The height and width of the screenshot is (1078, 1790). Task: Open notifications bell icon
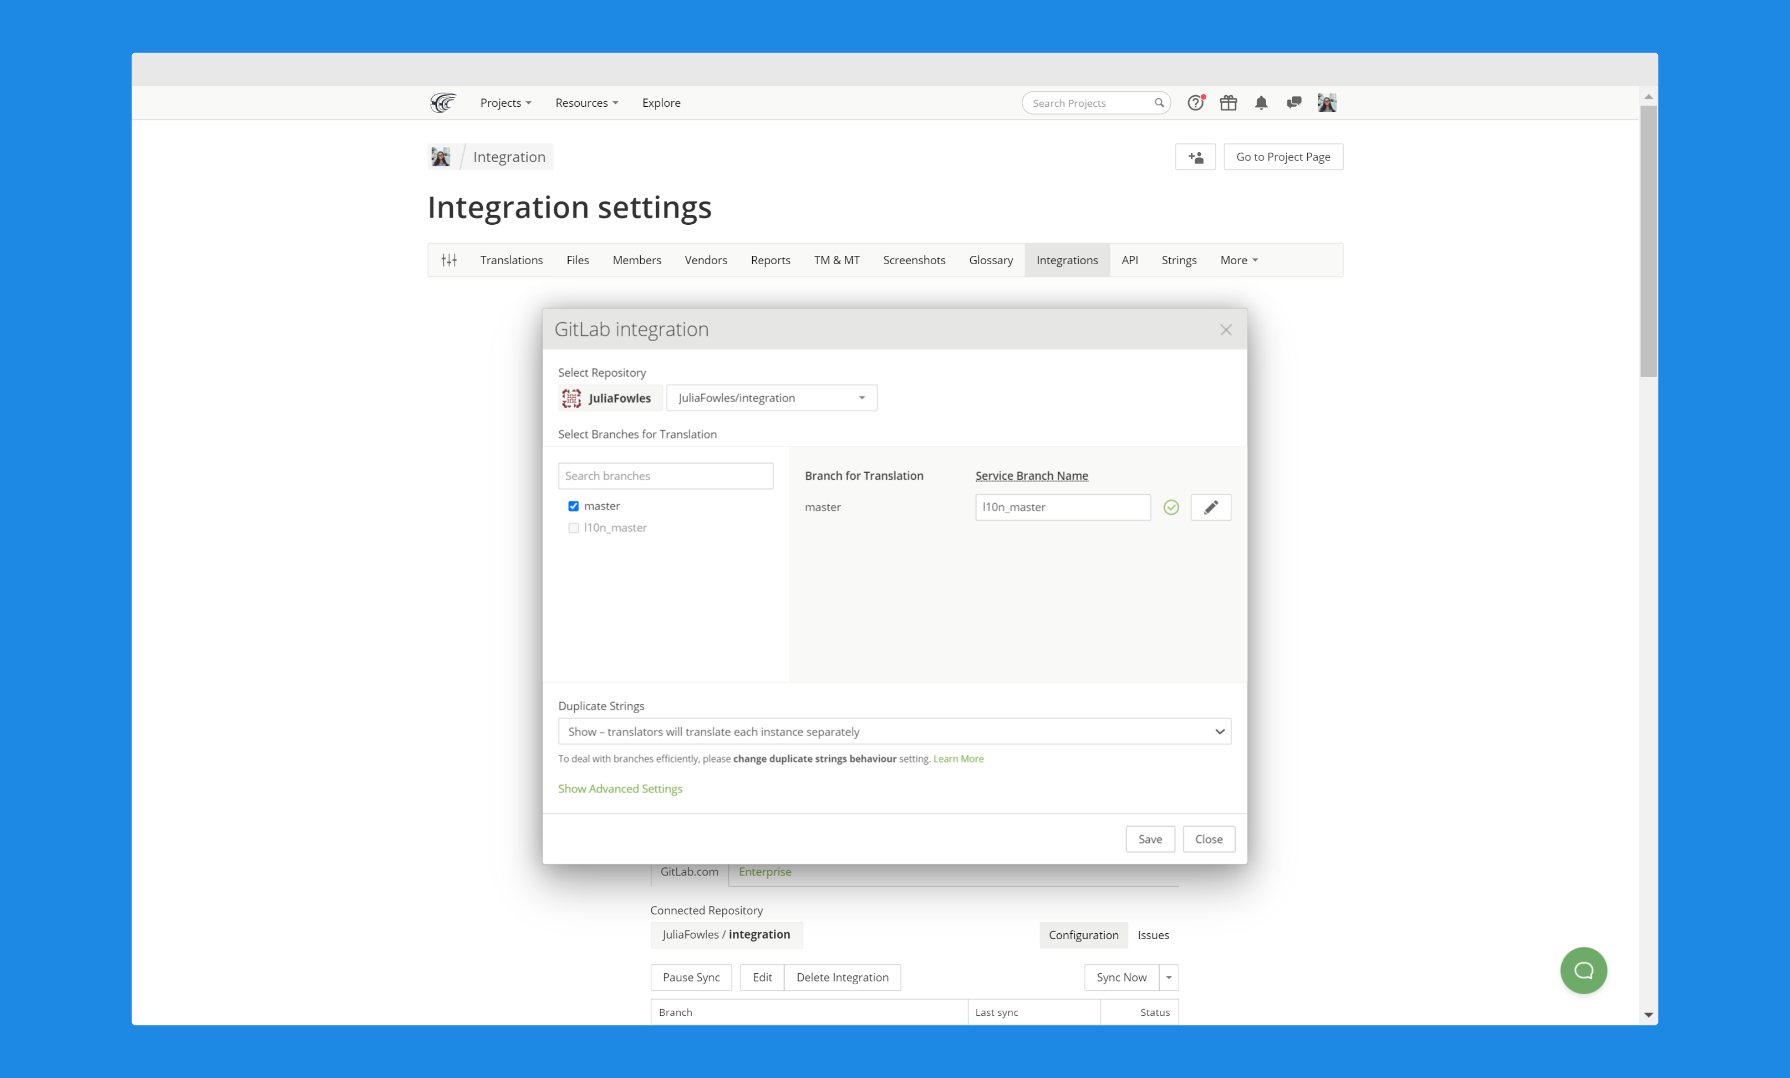click(1261, 103)
